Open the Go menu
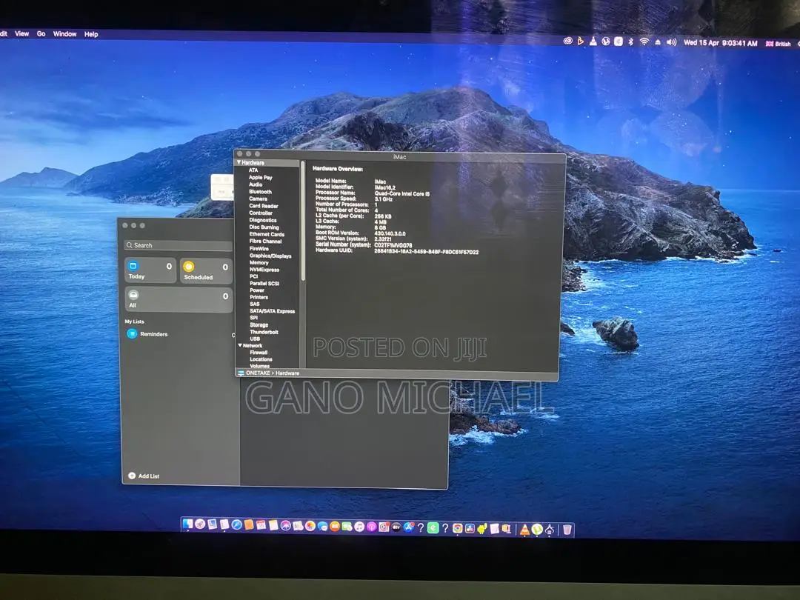The height and width of the screenshot is (600, 800). [x=41, y=33]
